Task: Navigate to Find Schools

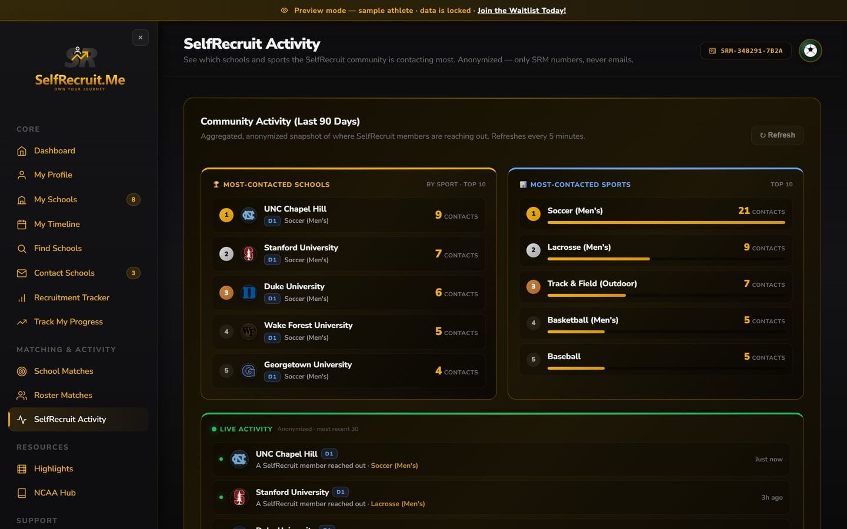Action: [78, 249]
